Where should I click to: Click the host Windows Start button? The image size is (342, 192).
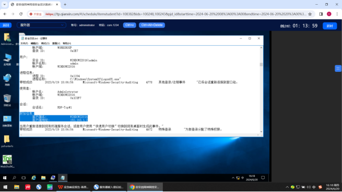5,187
